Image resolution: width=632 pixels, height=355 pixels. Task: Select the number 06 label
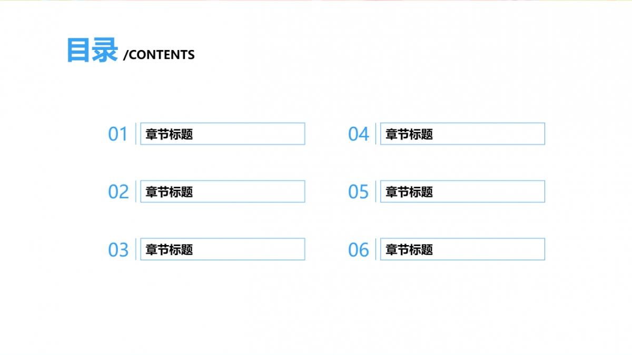point(358,250)
